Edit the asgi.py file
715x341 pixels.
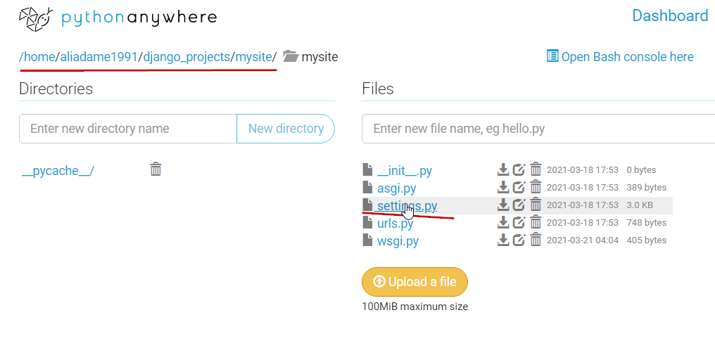519,187
